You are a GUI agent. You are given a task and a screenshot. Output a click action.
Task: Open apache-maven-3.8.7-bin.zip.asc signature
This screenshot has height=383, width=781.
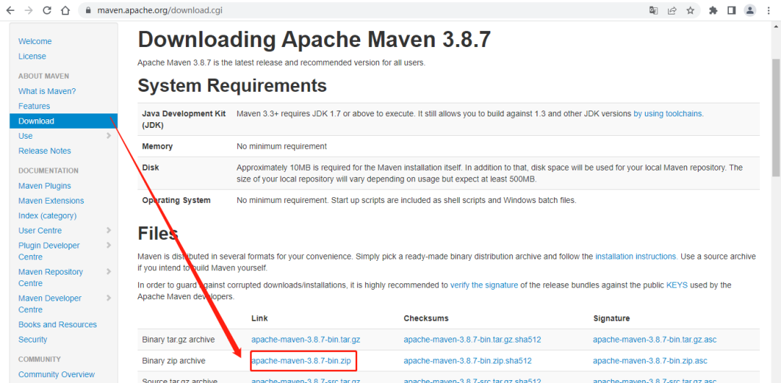(650, 361)
